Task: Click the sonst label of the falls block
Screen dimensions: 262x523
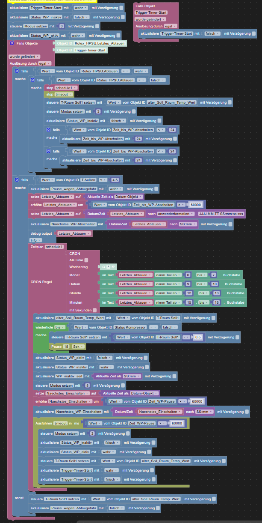Action: coord(19,499)
